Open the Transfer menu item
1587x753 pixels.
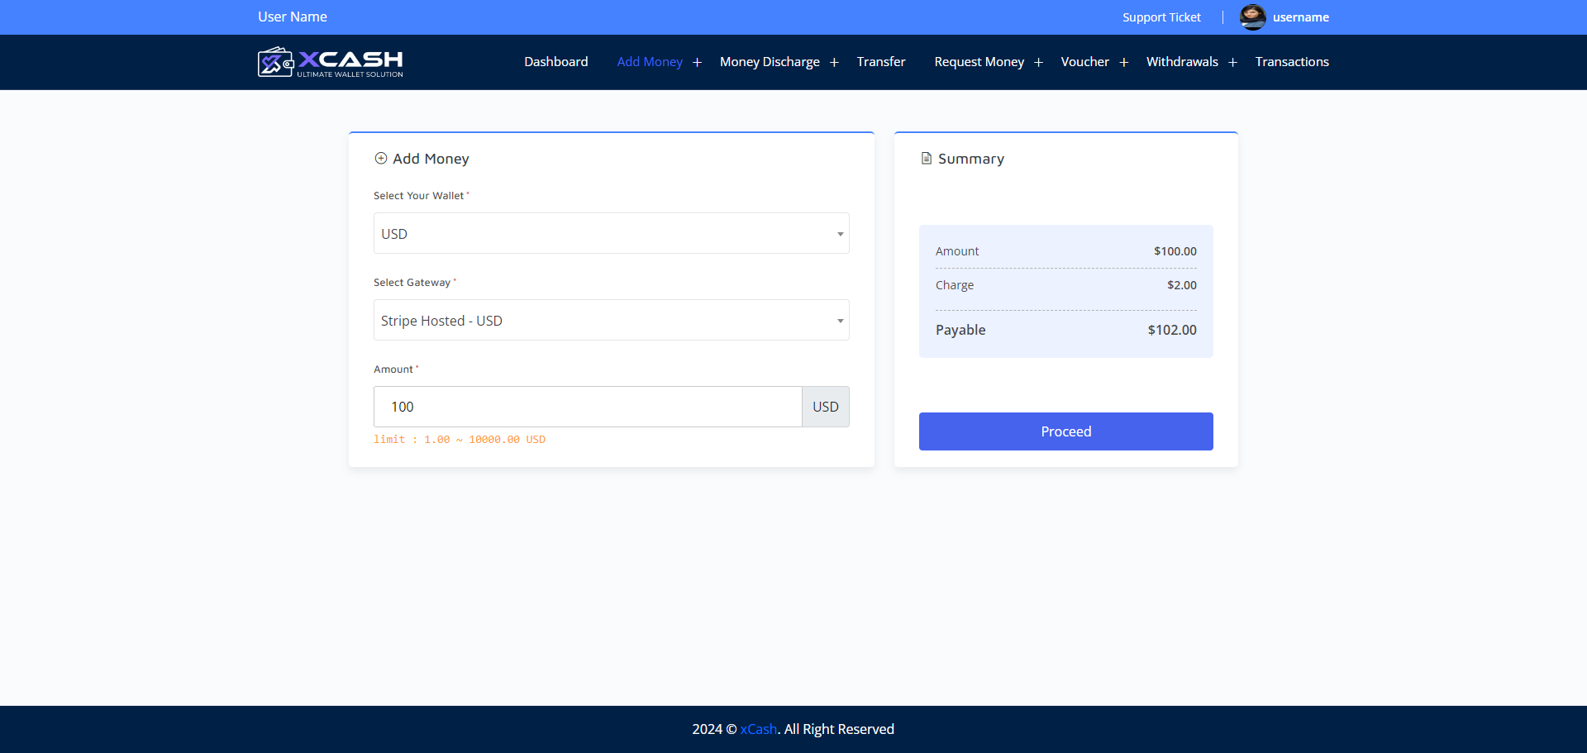[881, 62]
